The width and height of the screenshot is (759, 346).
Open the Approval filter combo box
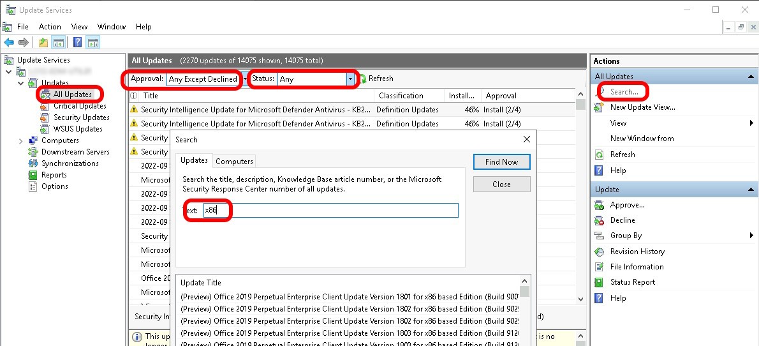tap(203, 79)
